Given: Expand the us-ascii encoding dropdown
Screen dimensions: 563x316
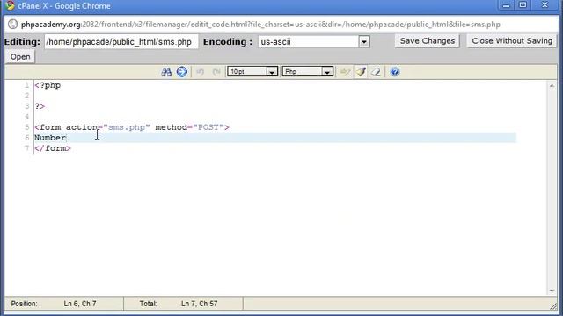Looking at the screenshot, I should 363,41.
